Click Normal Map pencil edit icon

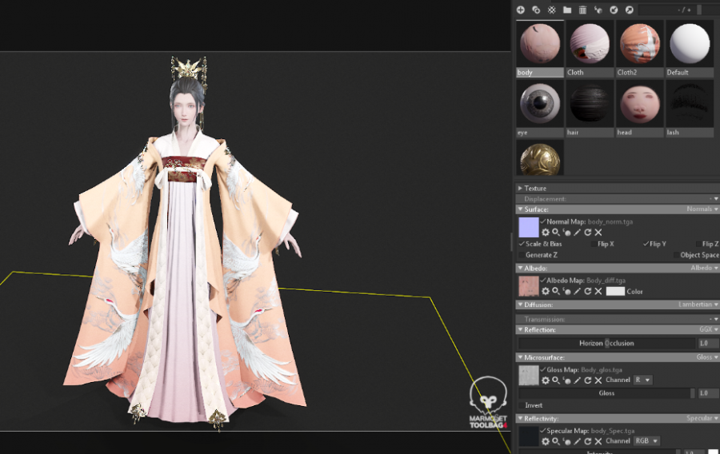577,233
